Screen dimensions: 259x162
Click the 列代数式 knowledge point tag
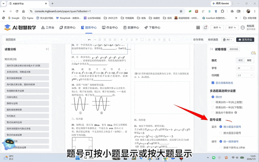(x=27, y=116)
